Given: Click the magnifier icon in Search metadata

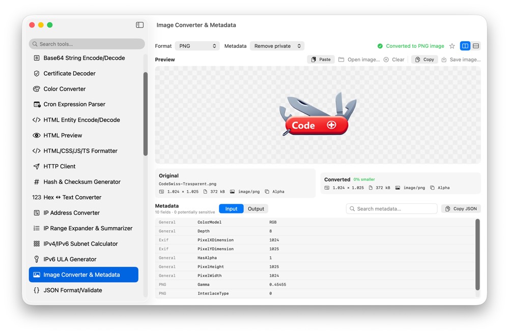Looking at the screenshot, I should click(x=352, y=209).
